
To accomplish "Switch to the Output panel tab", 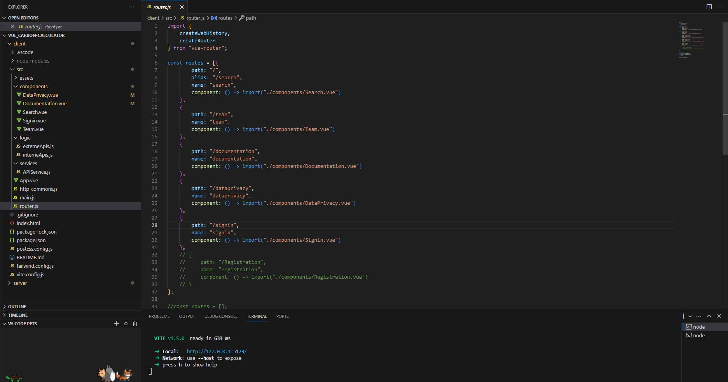I will click(x=187, y=316).
